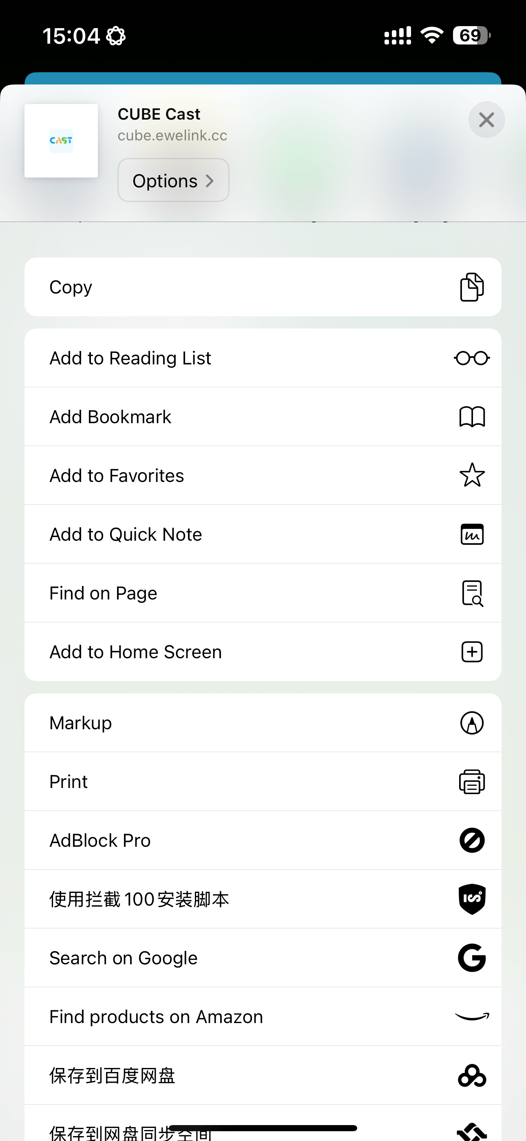Select 使用拦截 100 安装脚本 action

tap(139, 899)
